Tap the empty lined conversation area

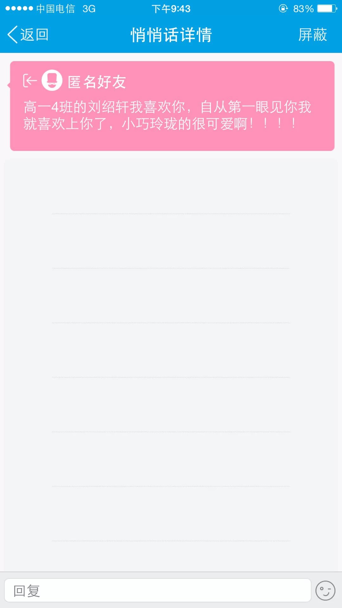tap(171, 348)
